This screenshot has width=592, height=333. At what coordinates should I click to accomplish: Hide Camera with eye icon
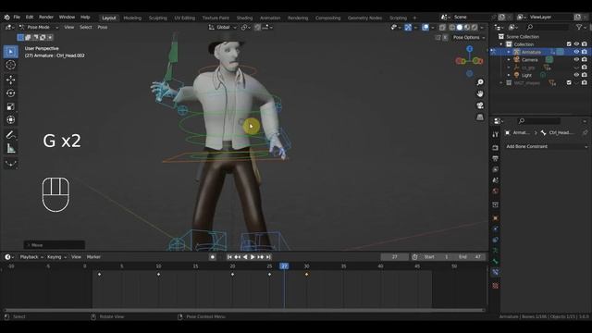point(576,59)
